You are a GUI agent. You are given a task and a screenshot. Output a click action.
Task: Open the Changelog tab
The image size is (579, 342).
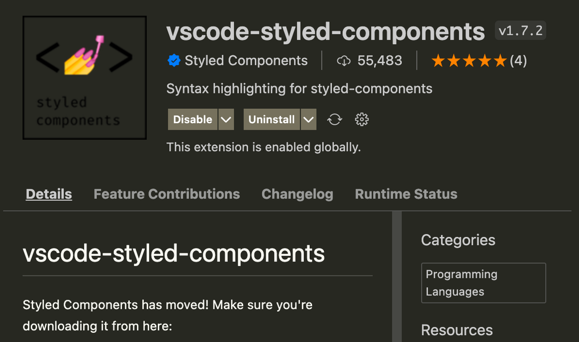(297, 194)
